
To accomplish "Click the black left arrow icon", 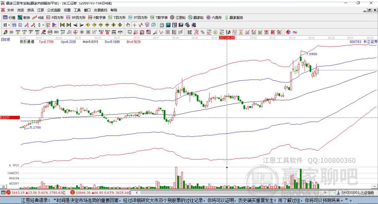I will [x=75, y=25].
